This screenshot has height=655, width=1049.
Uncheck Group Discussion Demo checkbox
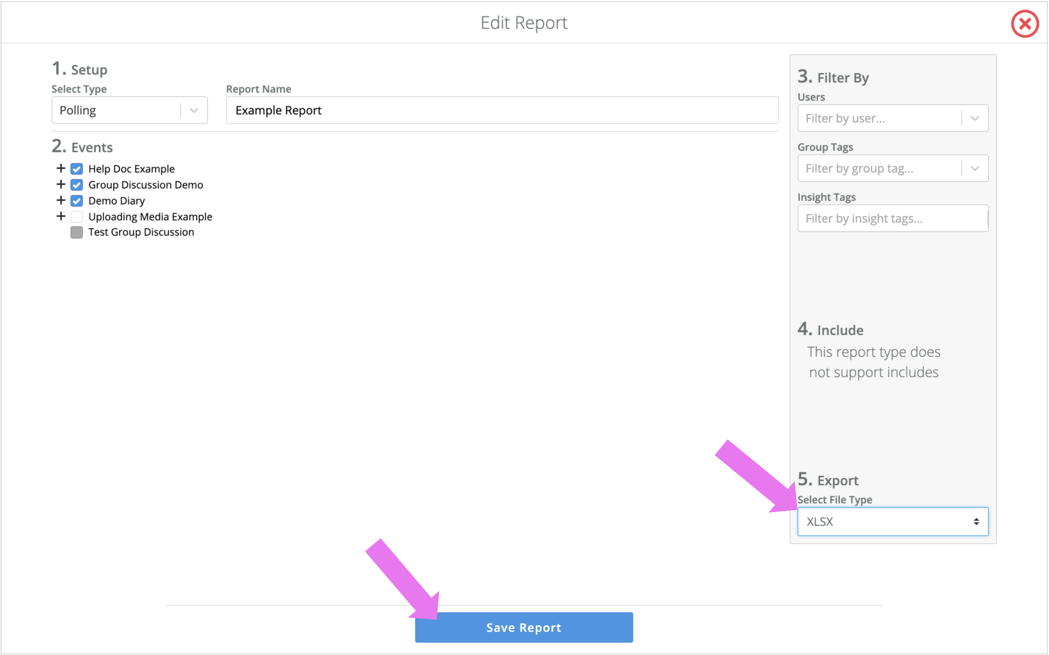coord(76,185)
